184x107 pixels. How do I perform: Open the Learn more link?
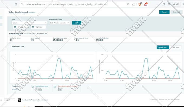(x=32, y=12)
